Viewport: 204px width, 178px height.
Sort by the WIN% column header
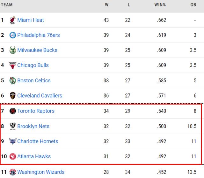tap(160, 5)
